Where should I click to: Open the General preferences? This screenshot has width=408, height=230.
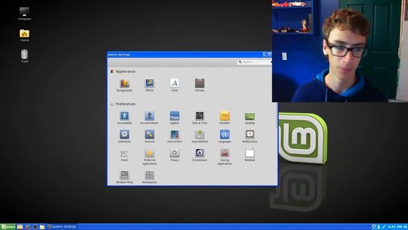[149, 136]
